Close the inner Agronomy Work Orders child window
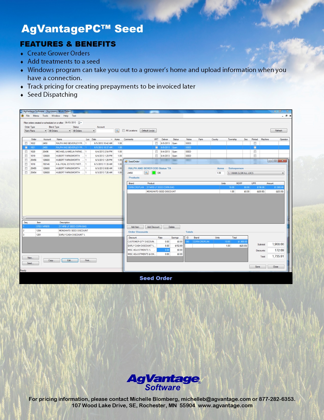Screen dimensions: 324x420 click(290, 116)
